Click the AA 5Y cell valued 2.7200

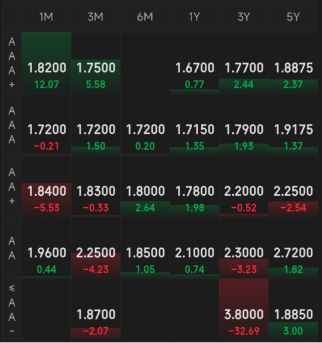point(293,248)
